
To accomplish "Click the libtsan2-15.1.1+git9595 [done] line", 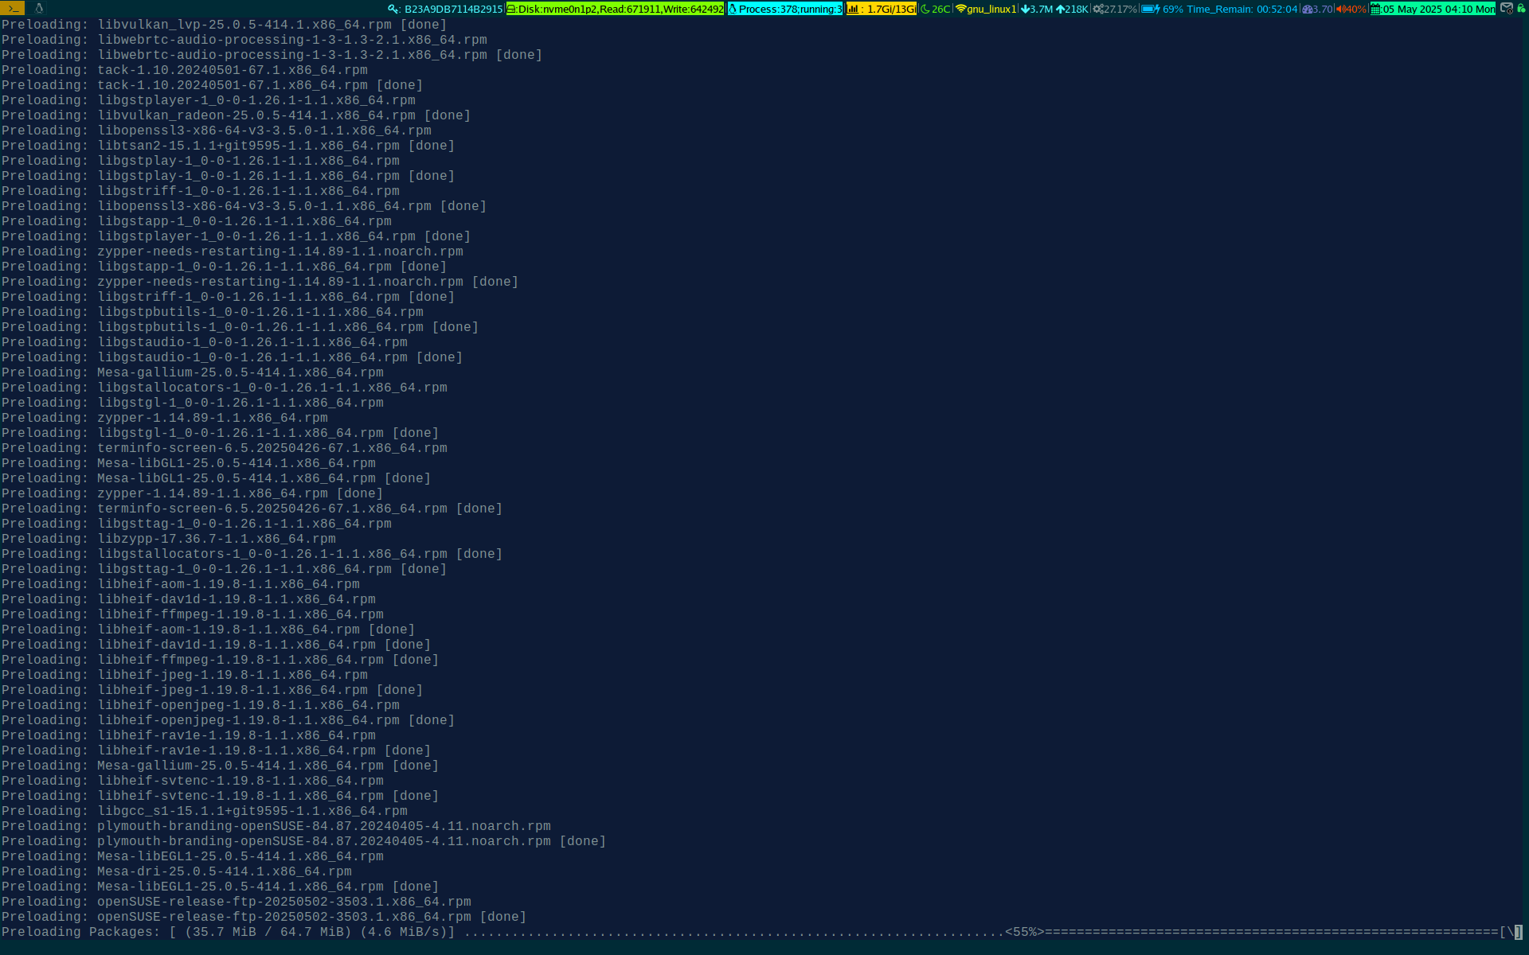I will (228, 146).
